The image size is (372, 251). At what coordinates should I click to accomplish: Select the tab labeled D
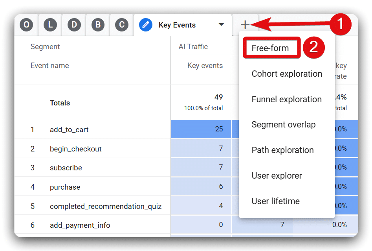(74, 25)
